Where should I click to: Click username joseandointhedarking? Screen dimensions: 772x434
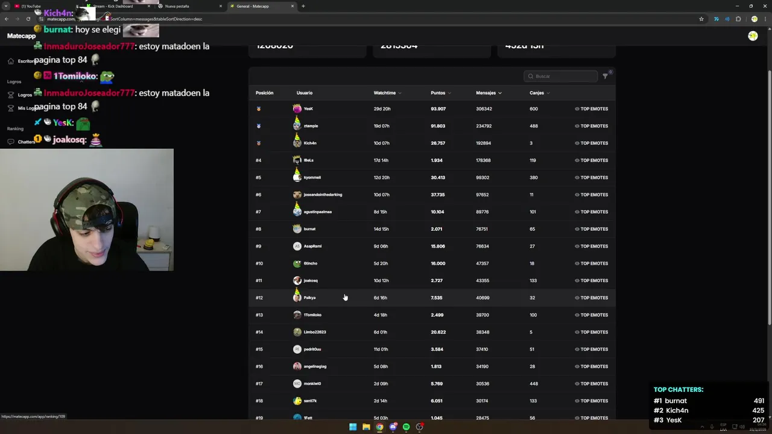point(323,195)
